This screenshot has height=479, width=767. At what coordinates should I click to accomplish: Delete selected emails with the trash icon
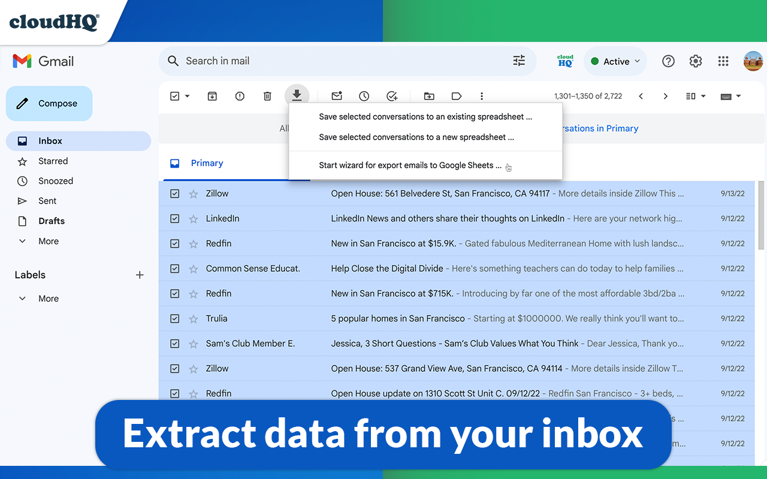[267, 96]
